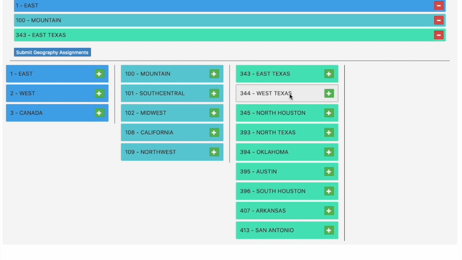Add 345 - NORTH HOUSTON using plus icon
The image size is (462, 260).
point(329,113)
